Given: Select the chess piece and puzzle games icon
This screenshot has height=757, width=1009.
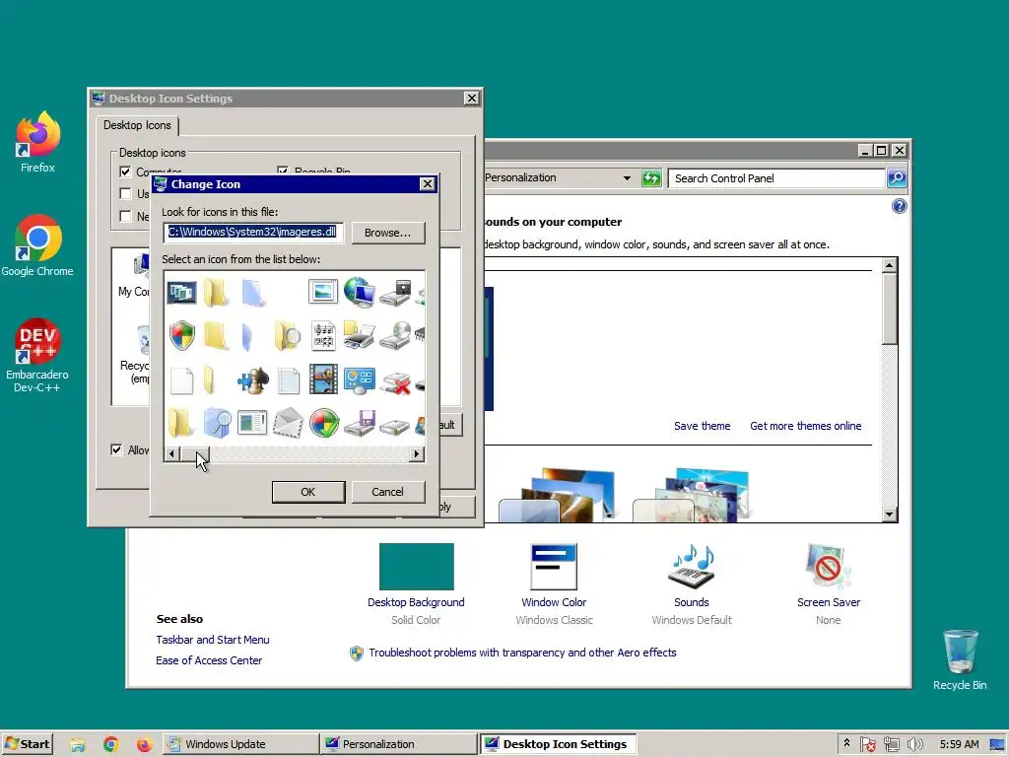Looking at the screenshot, I should (x=253, y=380).
